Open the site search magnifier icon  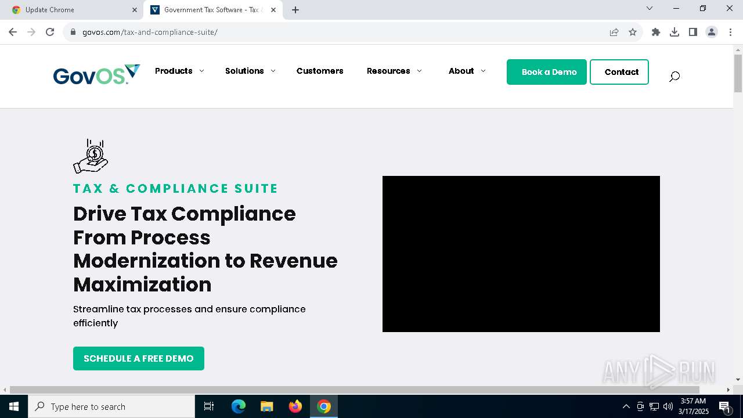tap(674, 76)
